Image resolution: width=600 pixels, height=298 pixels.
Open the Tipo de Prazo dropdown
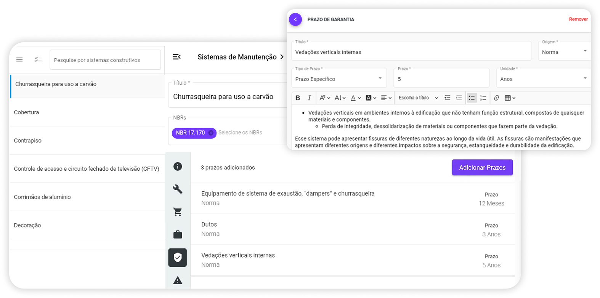[339, 79]
